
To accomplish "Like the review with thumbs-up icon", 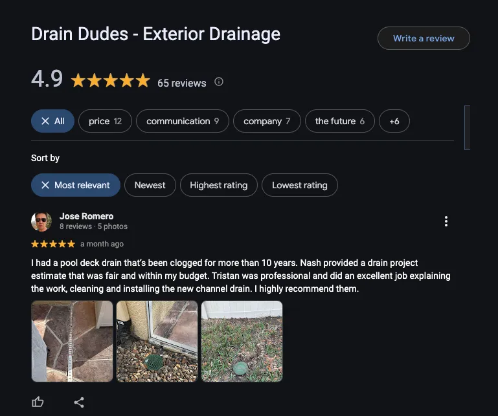I will pos(38,402).
